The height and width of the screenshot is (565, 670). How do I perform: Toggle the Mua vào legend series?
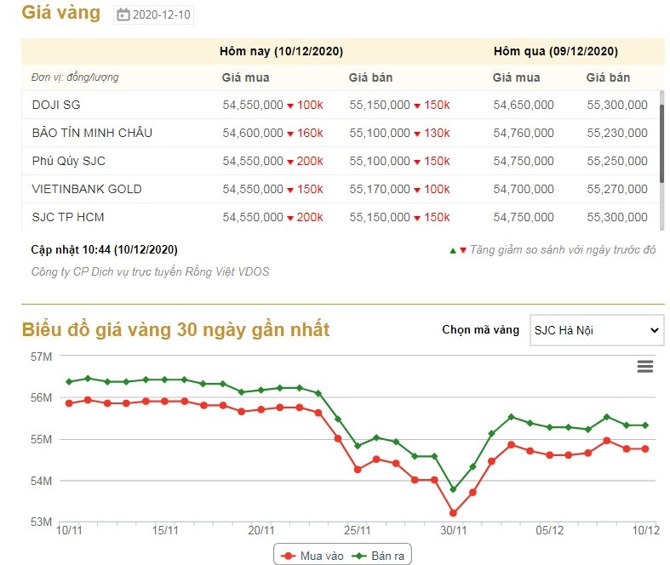pos(312,556)
